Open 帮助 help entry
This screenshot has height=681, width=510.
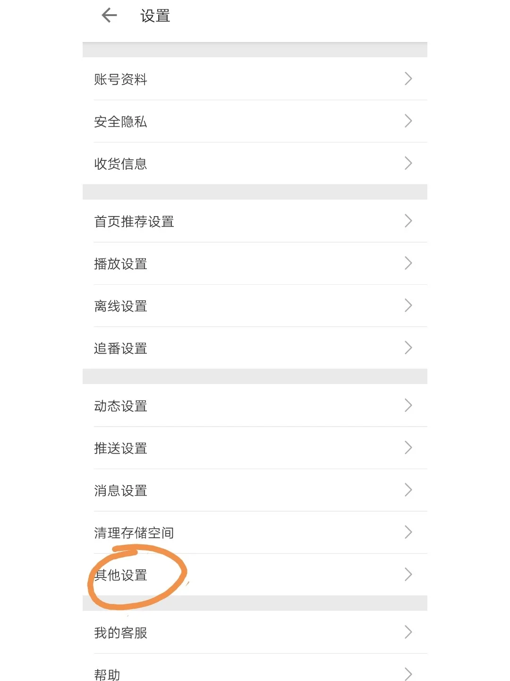(x=255, y=668)
